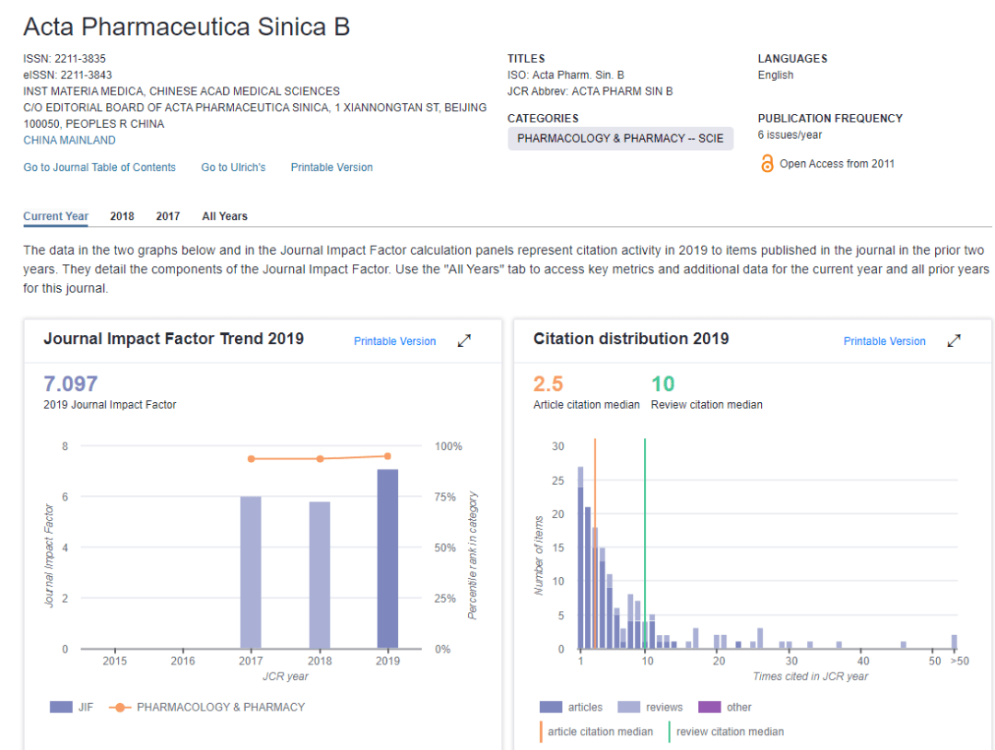This screenshot has width=995, height=750.
Task: Open the 2017 tab
Action: click(x=168, y=216)
